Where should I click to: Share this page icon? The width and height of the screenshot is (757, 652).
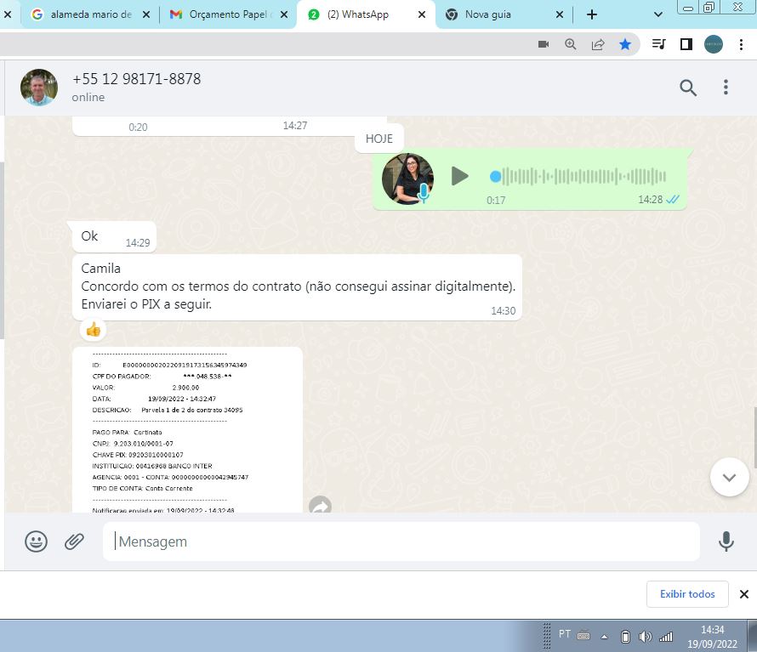(x=598, y=44)
